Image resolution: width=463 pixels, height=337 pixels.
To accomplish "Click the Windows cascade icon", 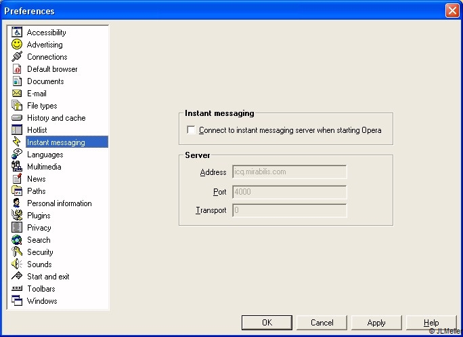I will coord(17,300).
